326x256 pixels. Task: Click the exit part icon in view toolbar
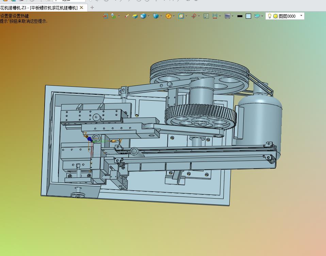[x=105, y=16]
